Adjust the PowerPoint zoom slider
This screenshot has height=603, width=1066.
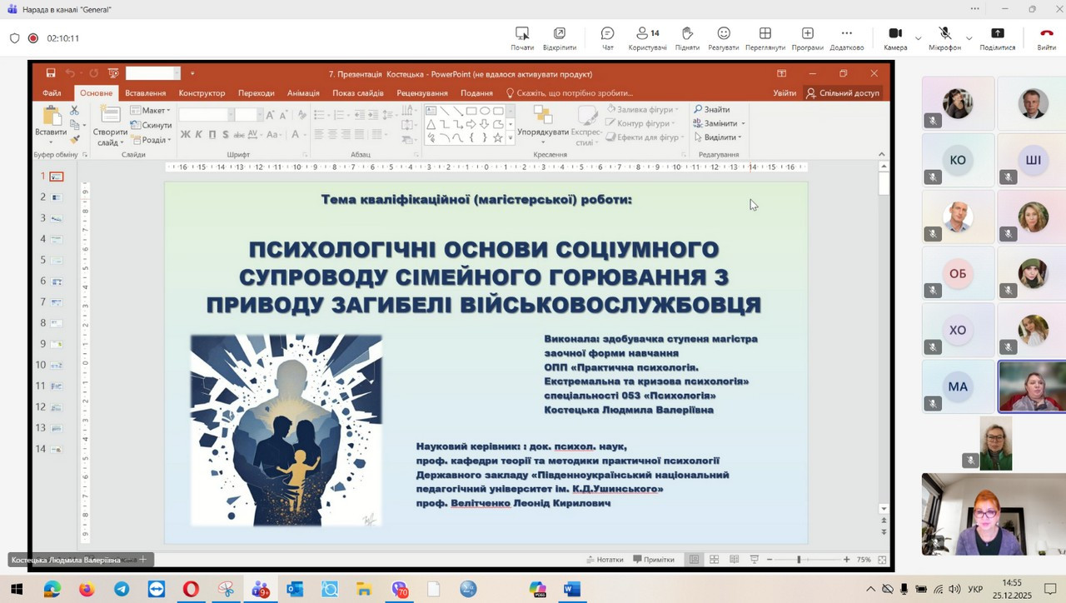pos(799,560)
